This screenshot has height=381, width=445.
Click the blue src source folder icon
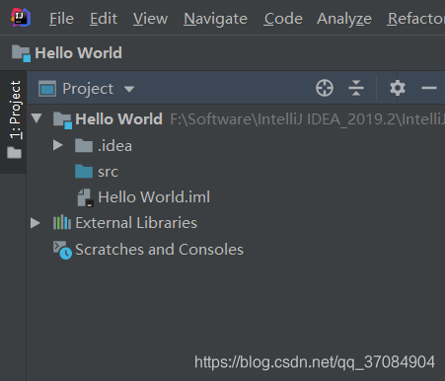coord(84,171)
